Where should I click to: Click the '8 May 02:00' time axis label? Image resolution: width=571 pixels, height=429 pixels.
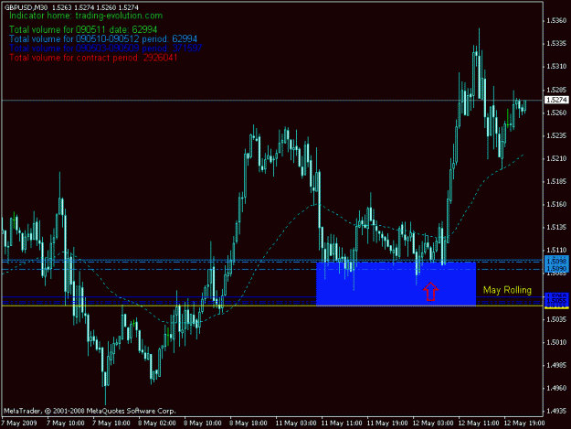157,424
